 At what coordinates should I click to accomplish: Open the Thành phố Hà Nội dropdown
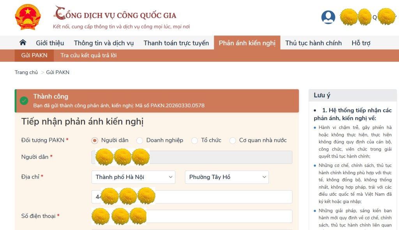coord(133,177)
